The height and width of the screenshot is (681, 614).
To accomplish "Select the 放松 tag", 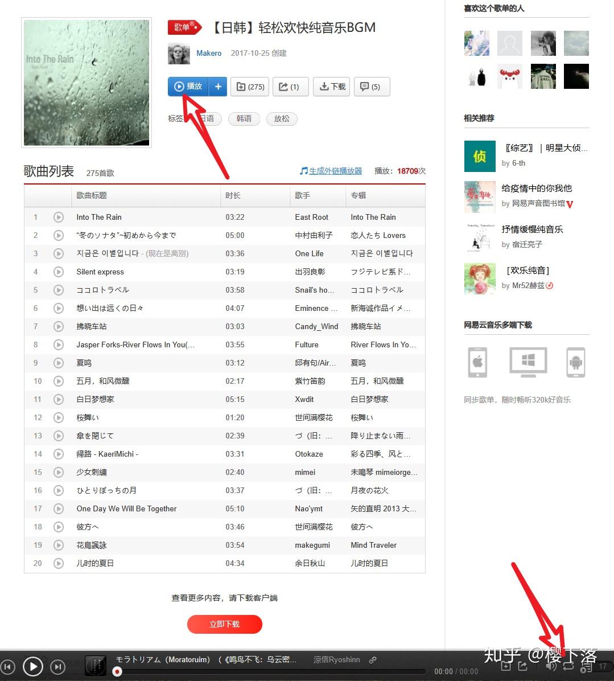I will [x=282, y=118].
